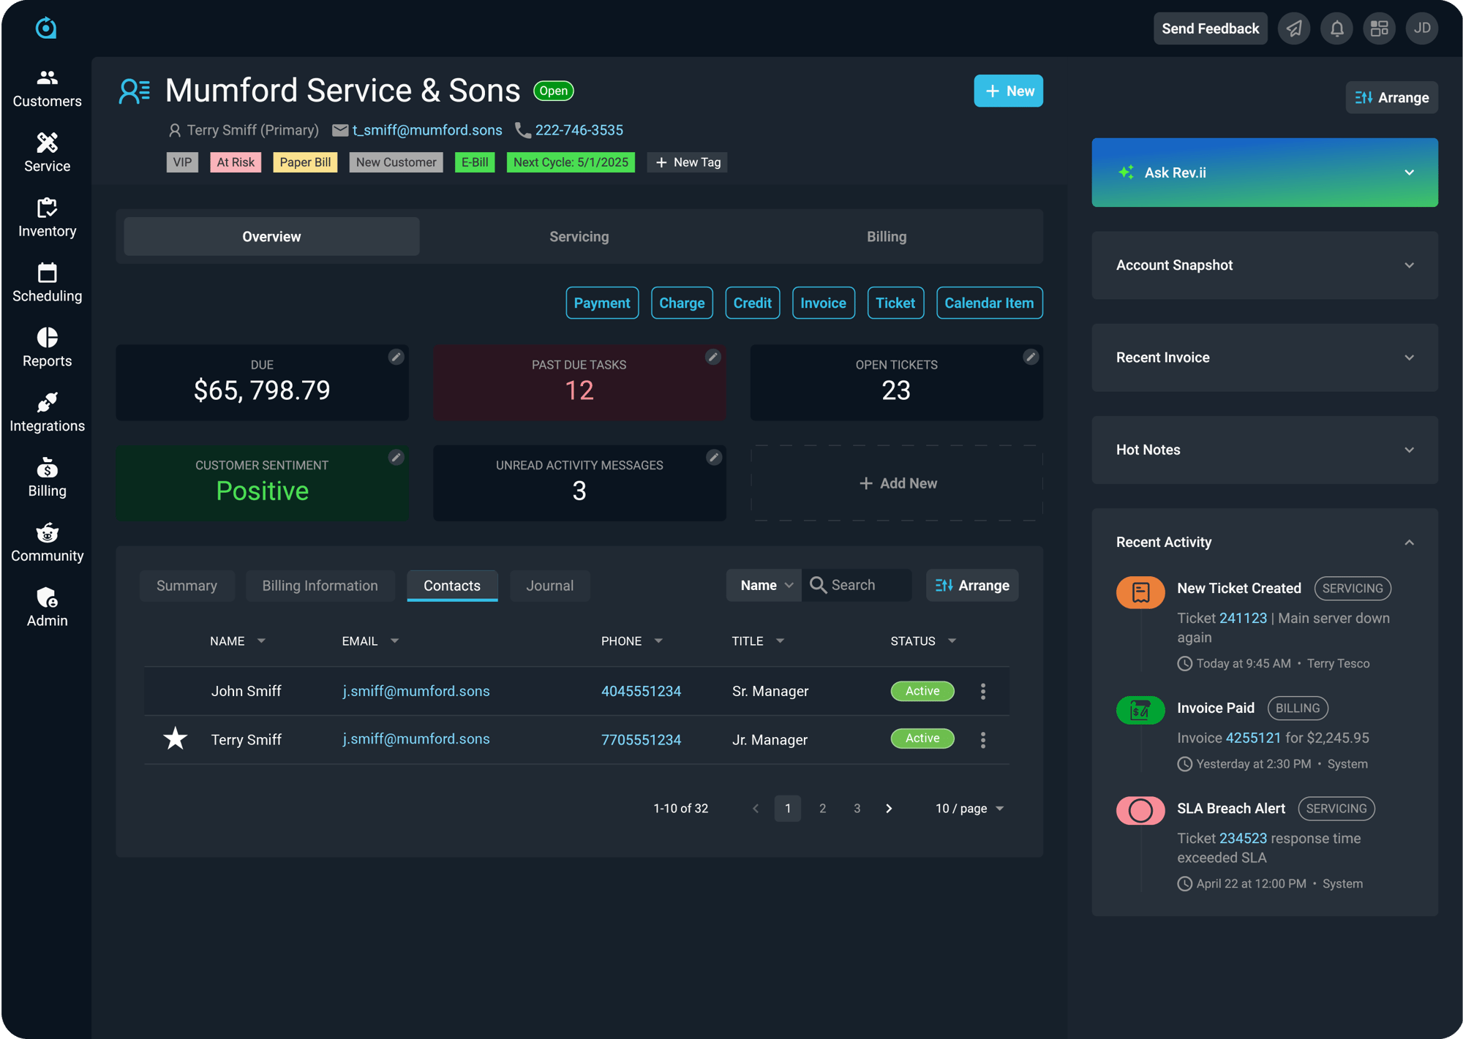Sort by the EMAIL column arrow
Viewport: 1463px width, 1039px height.
(x=395, y=641)
